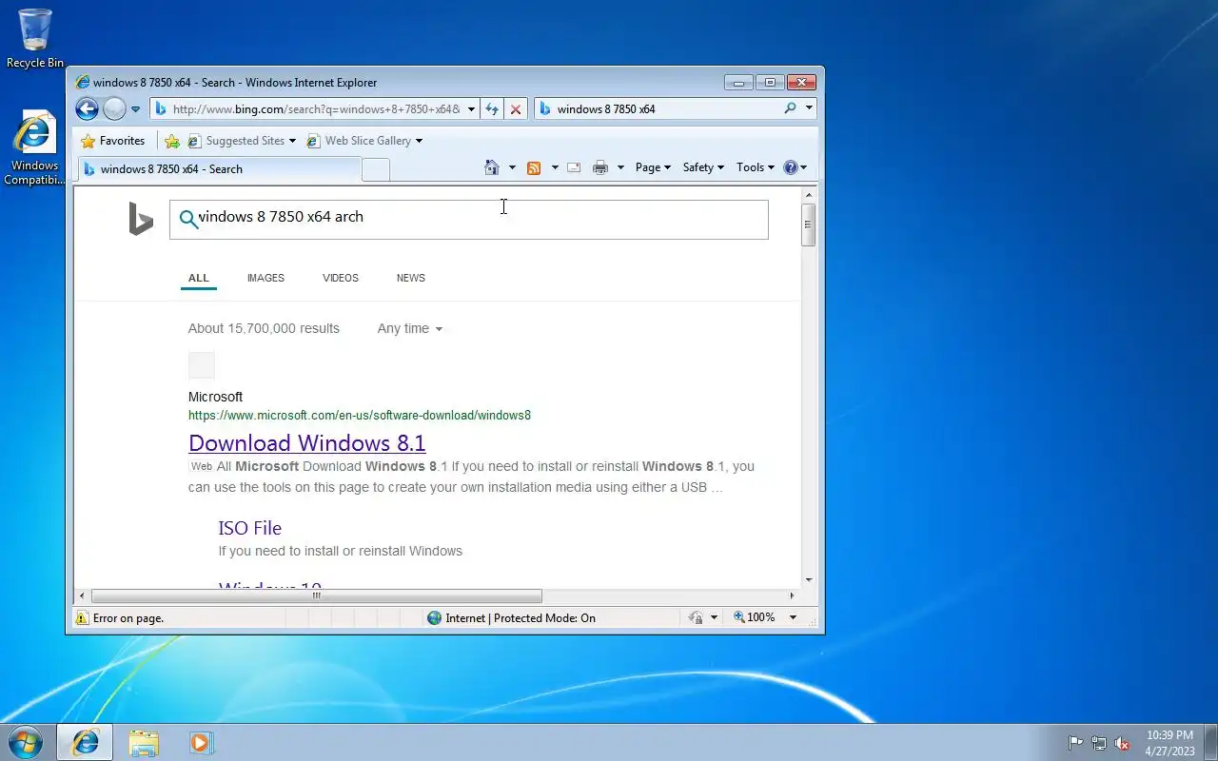The width and height of the screenshot is (1218, 761).
Task: Select the 'windows 8 7850 x64 - Search' tab
Action: 219,169
